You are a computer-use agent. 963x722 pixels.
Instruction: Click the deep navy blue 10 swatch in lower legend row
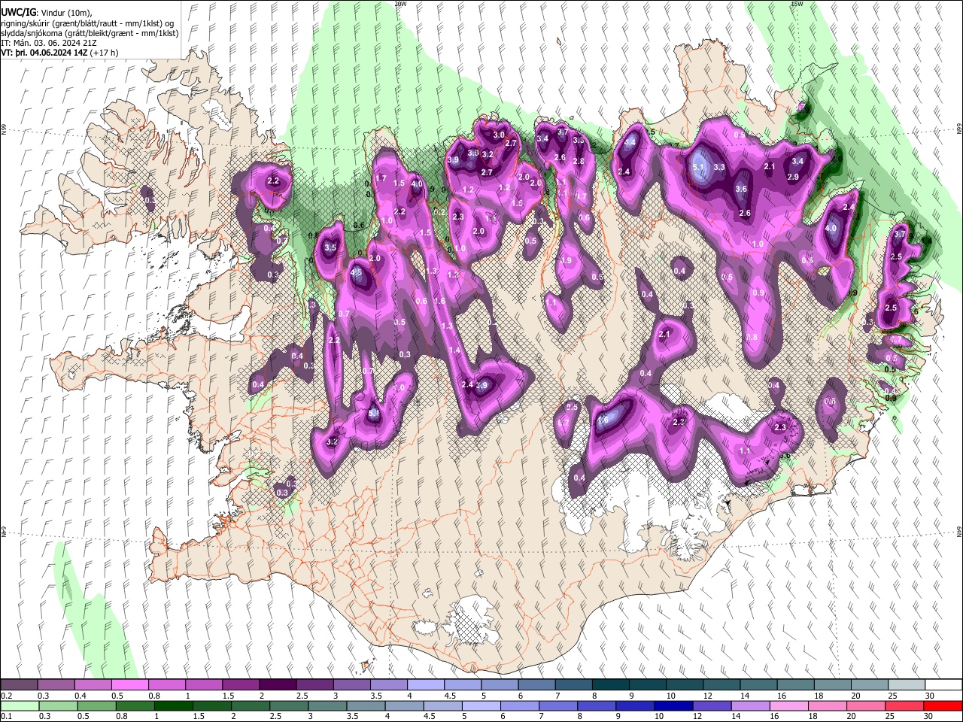[674, 706]
